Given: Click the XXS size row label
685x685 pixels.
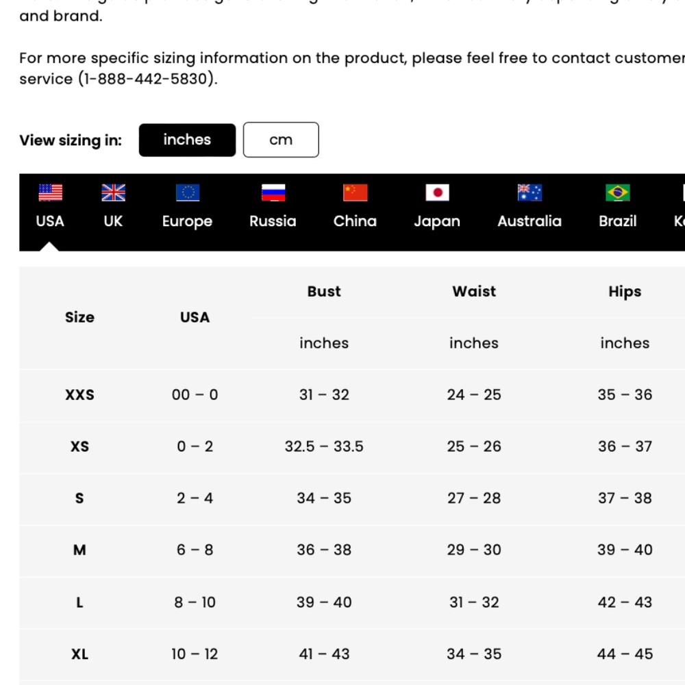Looking at the screenshot, I should [79, 395].
